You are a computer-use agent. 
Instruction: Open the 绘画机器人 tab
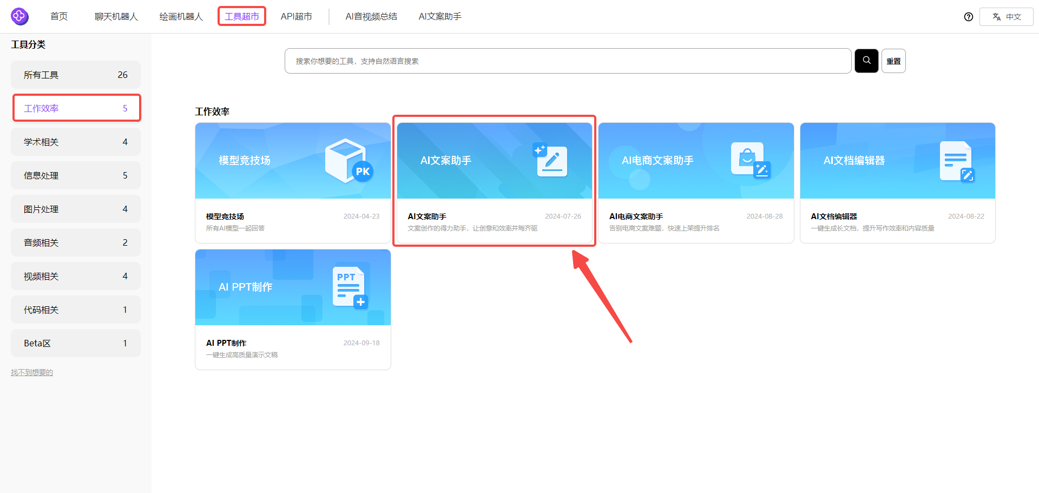click(181, 16)
